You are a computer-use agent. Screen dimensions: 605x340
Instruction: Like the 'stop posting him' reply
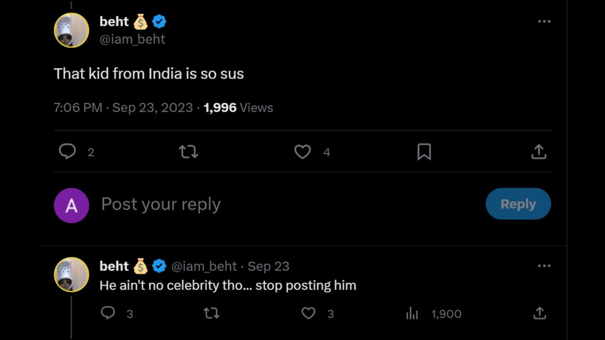click(308, 313)
